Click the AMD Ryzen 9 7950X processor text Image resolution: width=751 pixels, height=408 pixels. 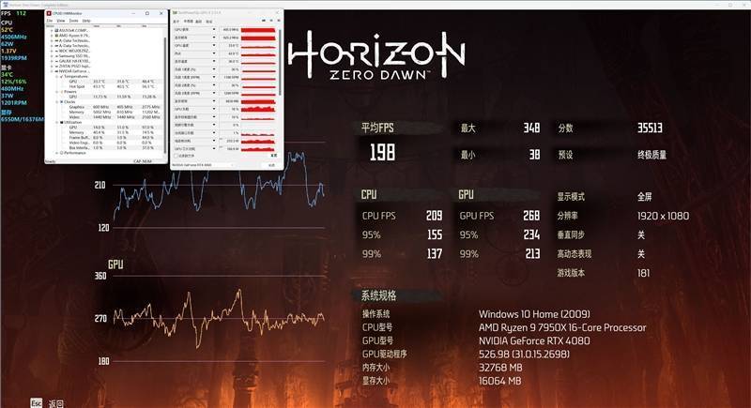pyautogui.click(x=562, y=327)
